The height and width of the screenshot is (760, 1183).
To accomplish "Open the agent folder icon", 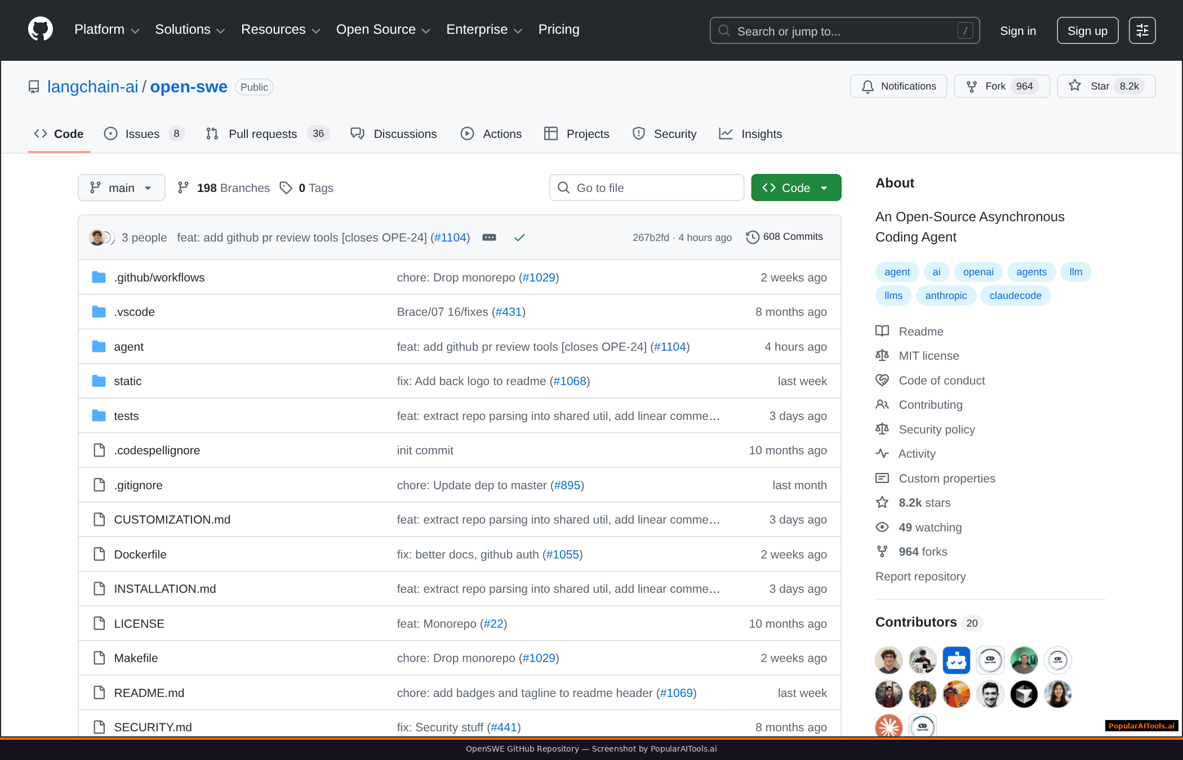I will [x=99, y=346].
